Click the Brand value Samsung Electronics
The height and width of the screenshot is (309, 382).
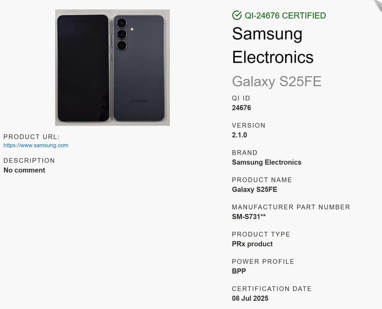(266, 162)
